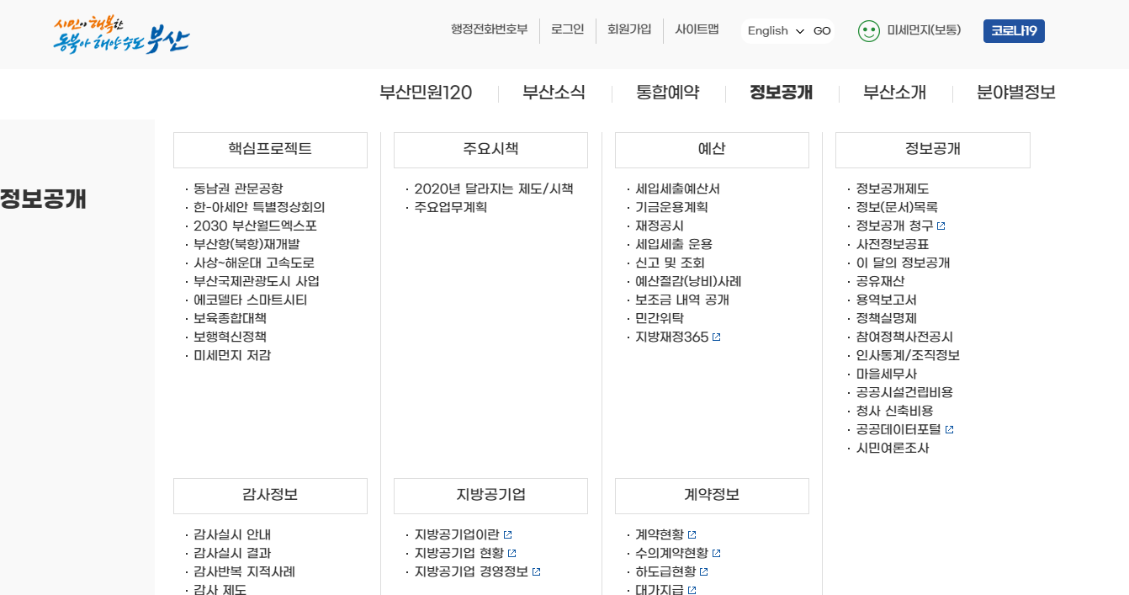Click the Busan city logo
The height and width of the screenshot is (595, 1129).
point(121,35)
